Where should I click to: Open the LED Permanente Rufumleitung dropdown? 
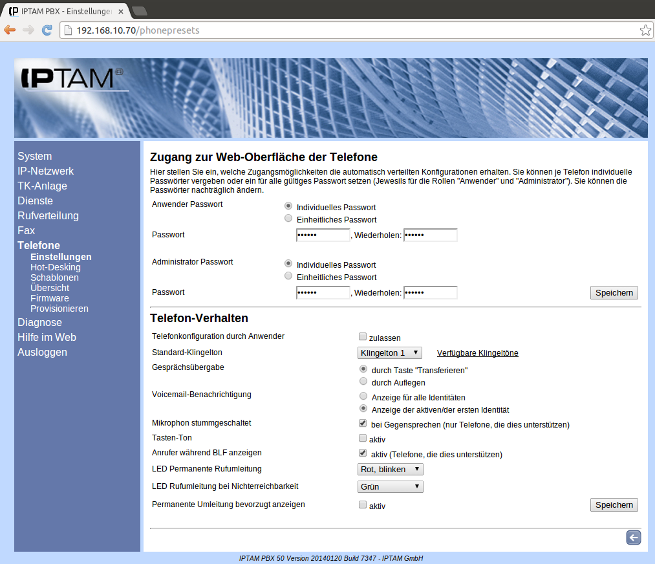click(390, 469)
